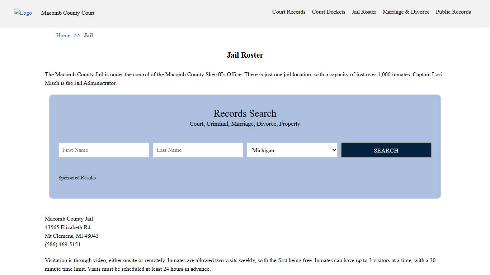
Task: Click inside the First Name field
Action: (x=104, y=150)
